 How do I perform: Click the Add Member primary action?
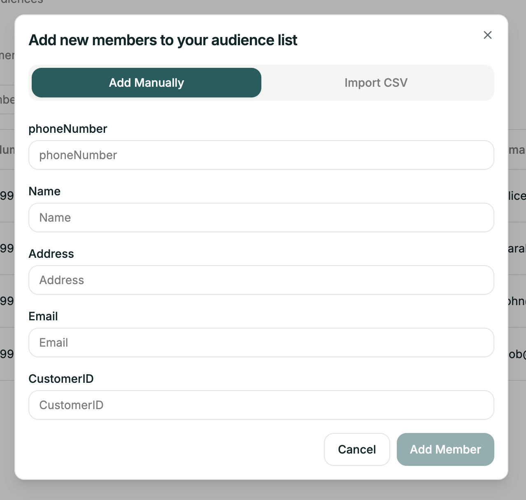point(445,449)
